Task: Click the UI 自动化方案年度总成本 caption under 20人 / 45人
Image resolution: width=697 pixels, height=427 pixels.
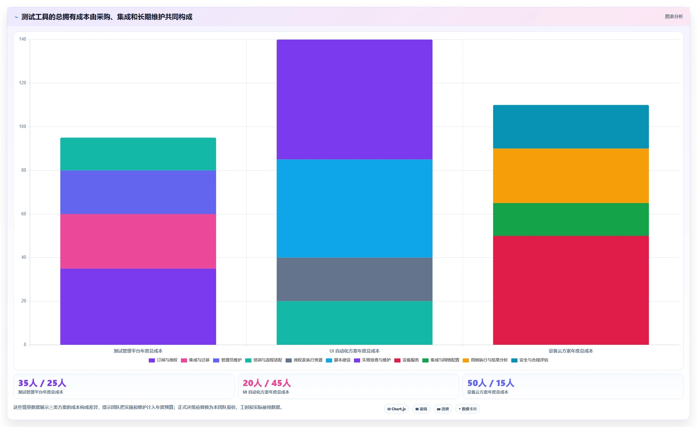Action: tap(266, 392)
